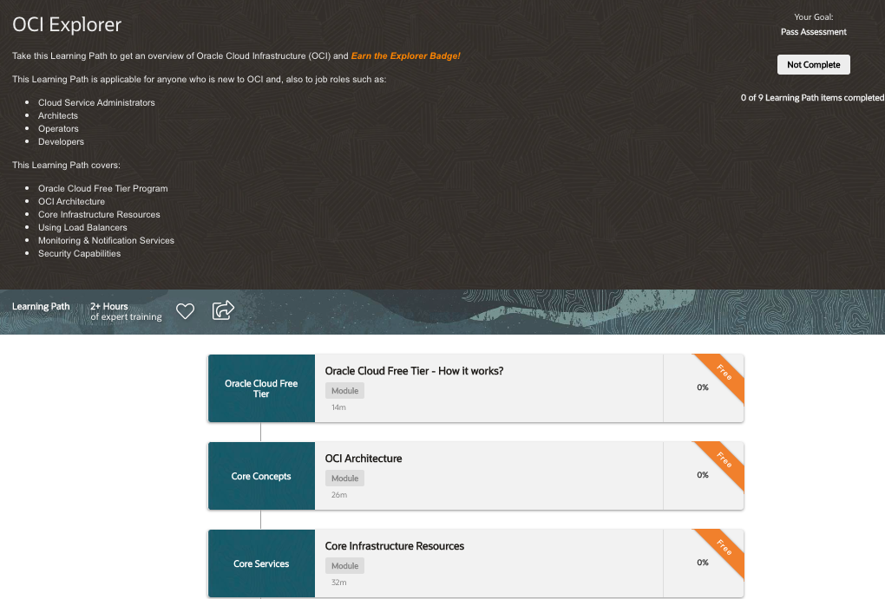885x599 pixels.
Task: Click Module tag under Oracle Cloud Free Tier title
Action: (x=344, y=390)
